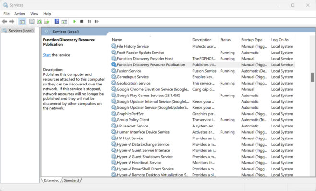
Task: Sort services by the Name column header
Action: (117, 40)
